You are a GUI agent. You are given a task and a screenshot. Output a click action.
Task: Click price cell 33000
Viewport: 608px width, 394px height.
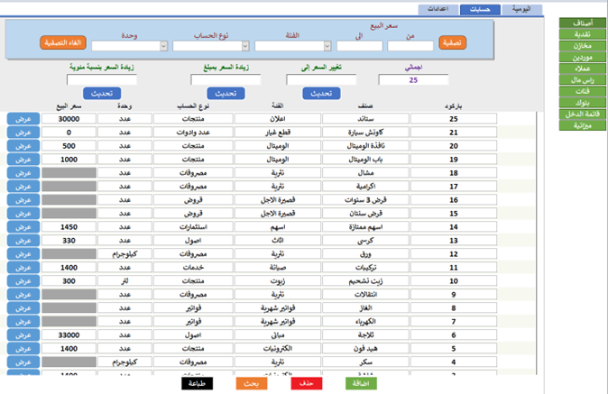click(x=69, y=335)
